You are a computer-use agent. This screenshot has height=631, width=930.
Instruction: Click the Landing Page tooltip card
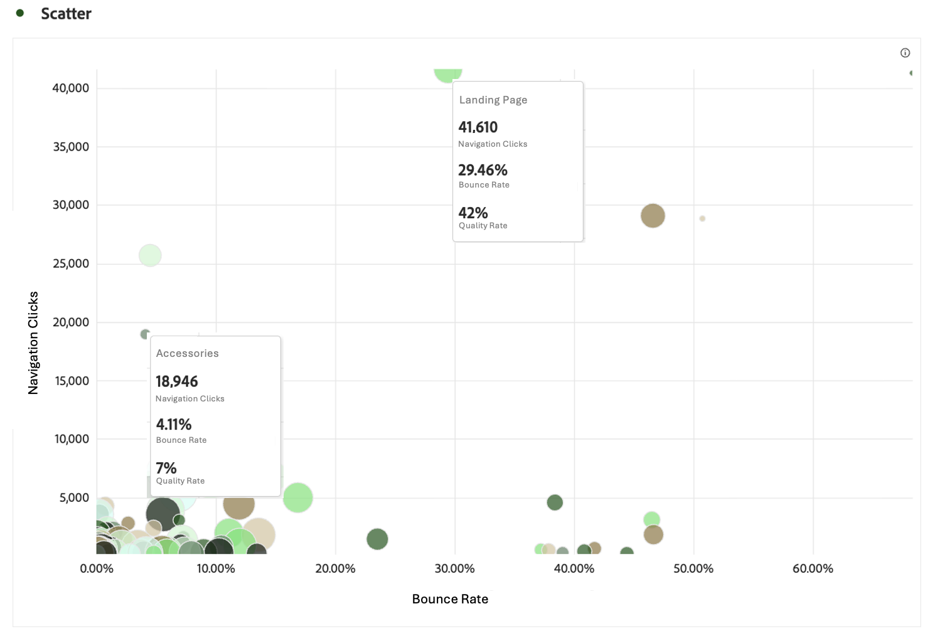pyautogui.click(x=518, y=161)
